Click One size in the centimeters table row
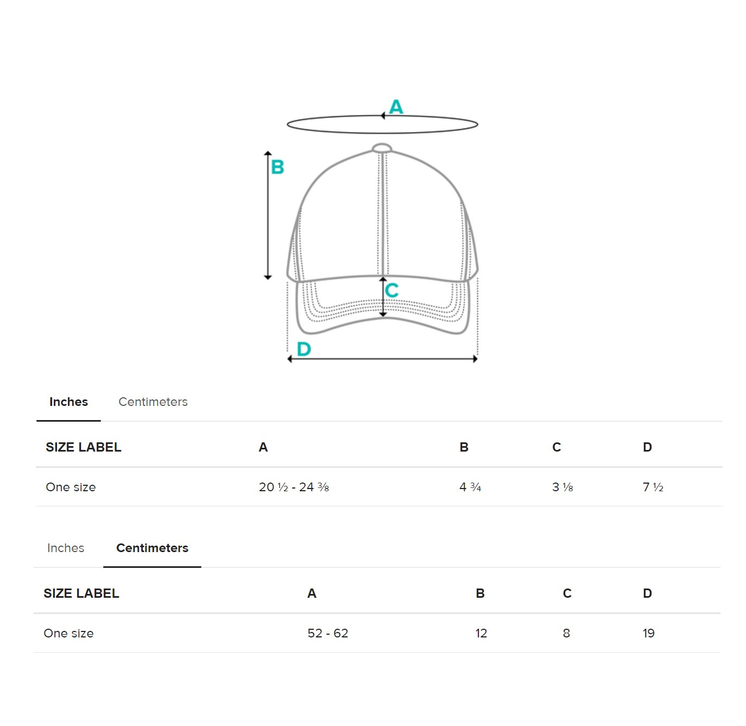The image size is (746, 726). (x=68, y=634)
